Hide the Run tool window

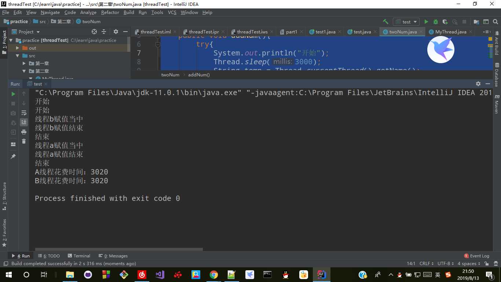(x=488, y=84)
